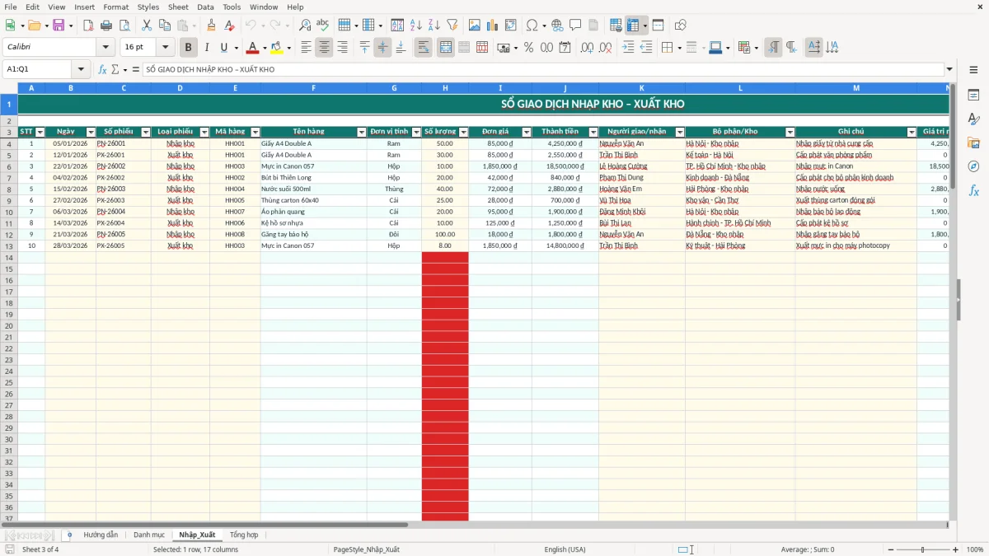This screenshot has width=989, height=556.
Task: Insert a comment
Action: [x=575, y=26]
